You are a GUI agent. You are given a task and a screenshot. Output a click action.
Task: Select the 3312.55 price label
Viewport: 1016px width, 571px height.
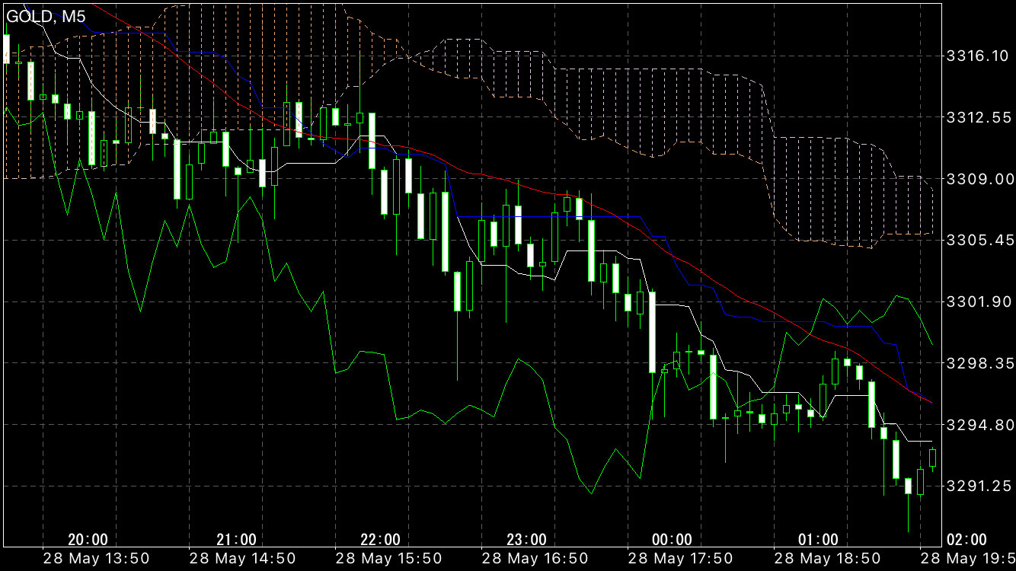(x=978, y=117)
